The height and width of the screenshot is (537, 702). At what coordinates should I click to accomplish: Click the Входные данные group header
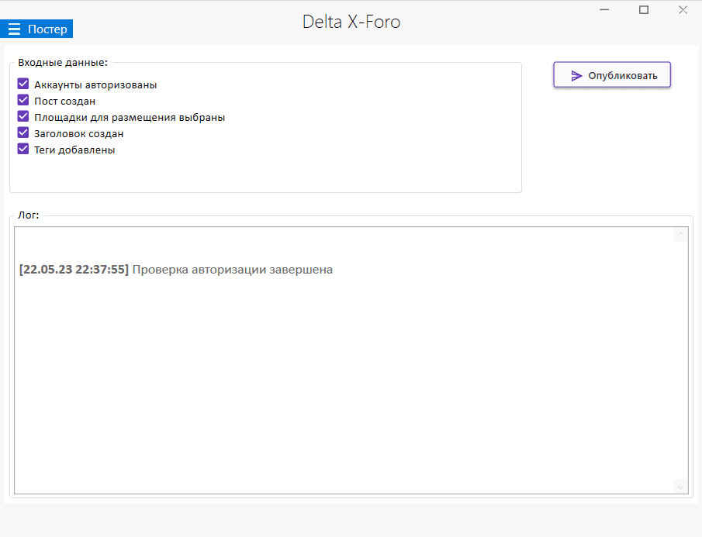63,62
